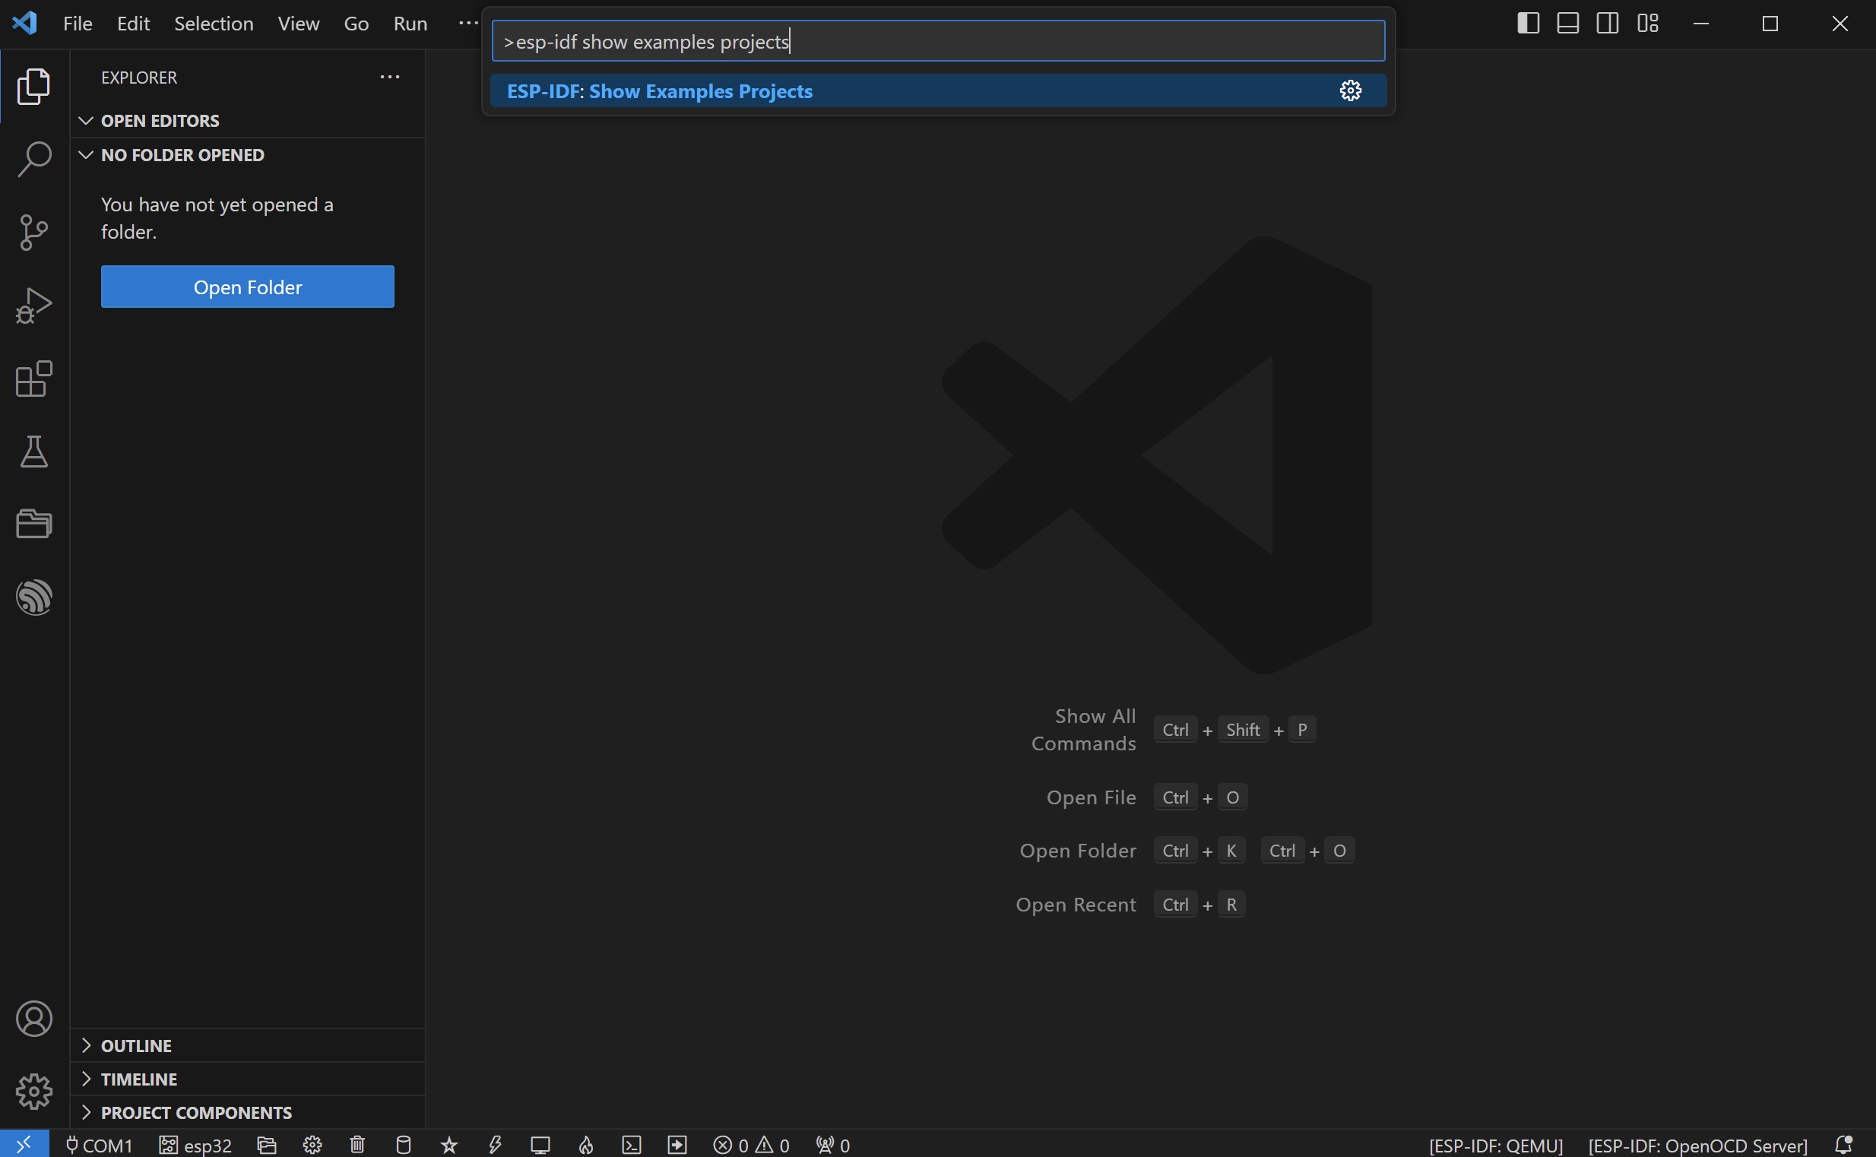This screenshot has height=1157, width=1876.
Task: Click the ESP-IDF build project cylinder icon
Action: coord(403,1145)
